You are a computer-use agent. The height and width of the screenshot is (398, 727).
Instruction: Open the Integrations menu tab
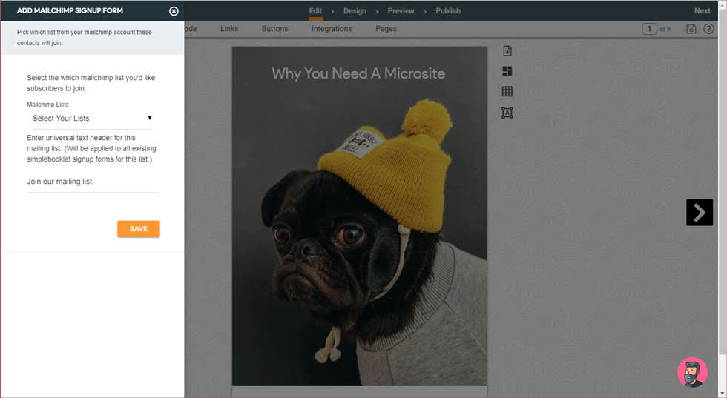pyautogui.click(x=332, y=29)
